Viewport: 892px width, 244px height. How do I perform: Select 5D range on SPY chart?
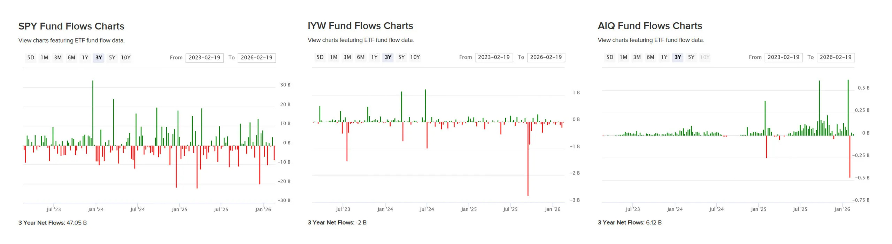[x=31, y=58]
